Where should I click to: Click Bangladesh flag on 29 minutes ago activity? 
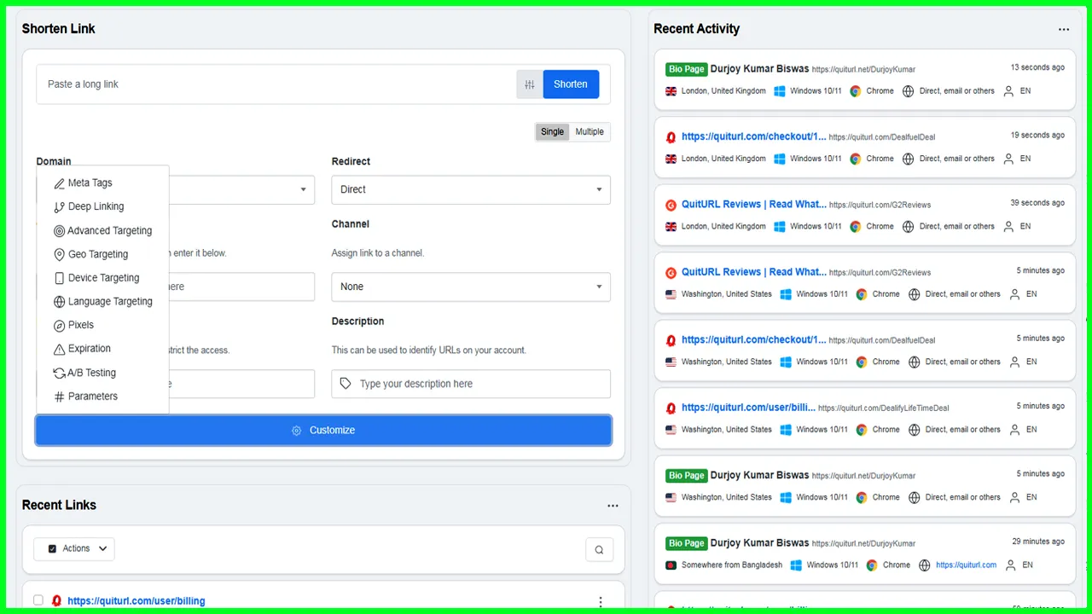(x=671, y=565)
